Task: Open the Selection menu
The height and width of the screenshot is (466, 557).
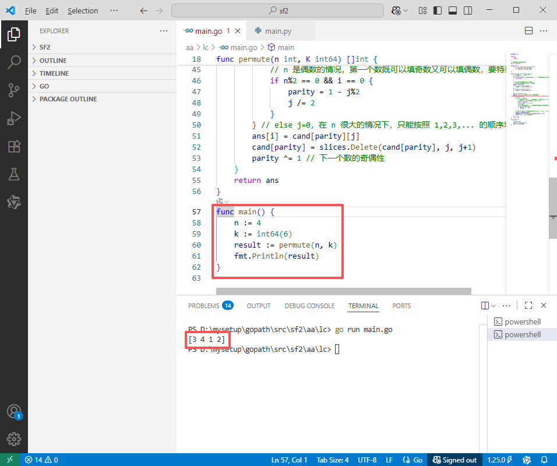Action: [x=83, y=10]
